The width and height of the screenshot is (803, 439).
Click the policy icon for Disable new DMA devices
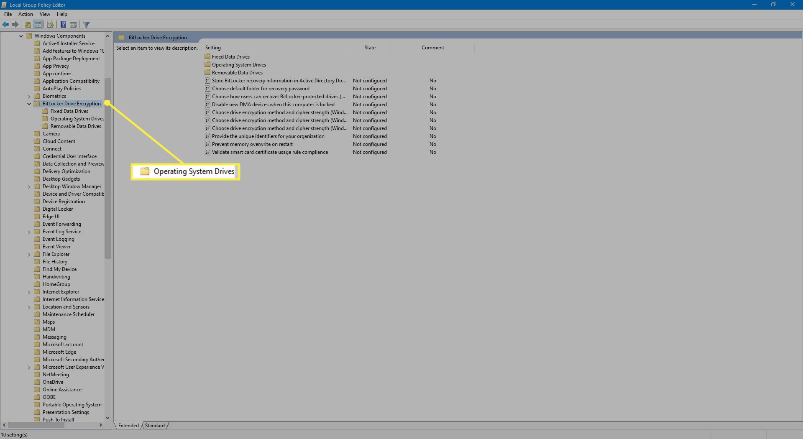207,105
